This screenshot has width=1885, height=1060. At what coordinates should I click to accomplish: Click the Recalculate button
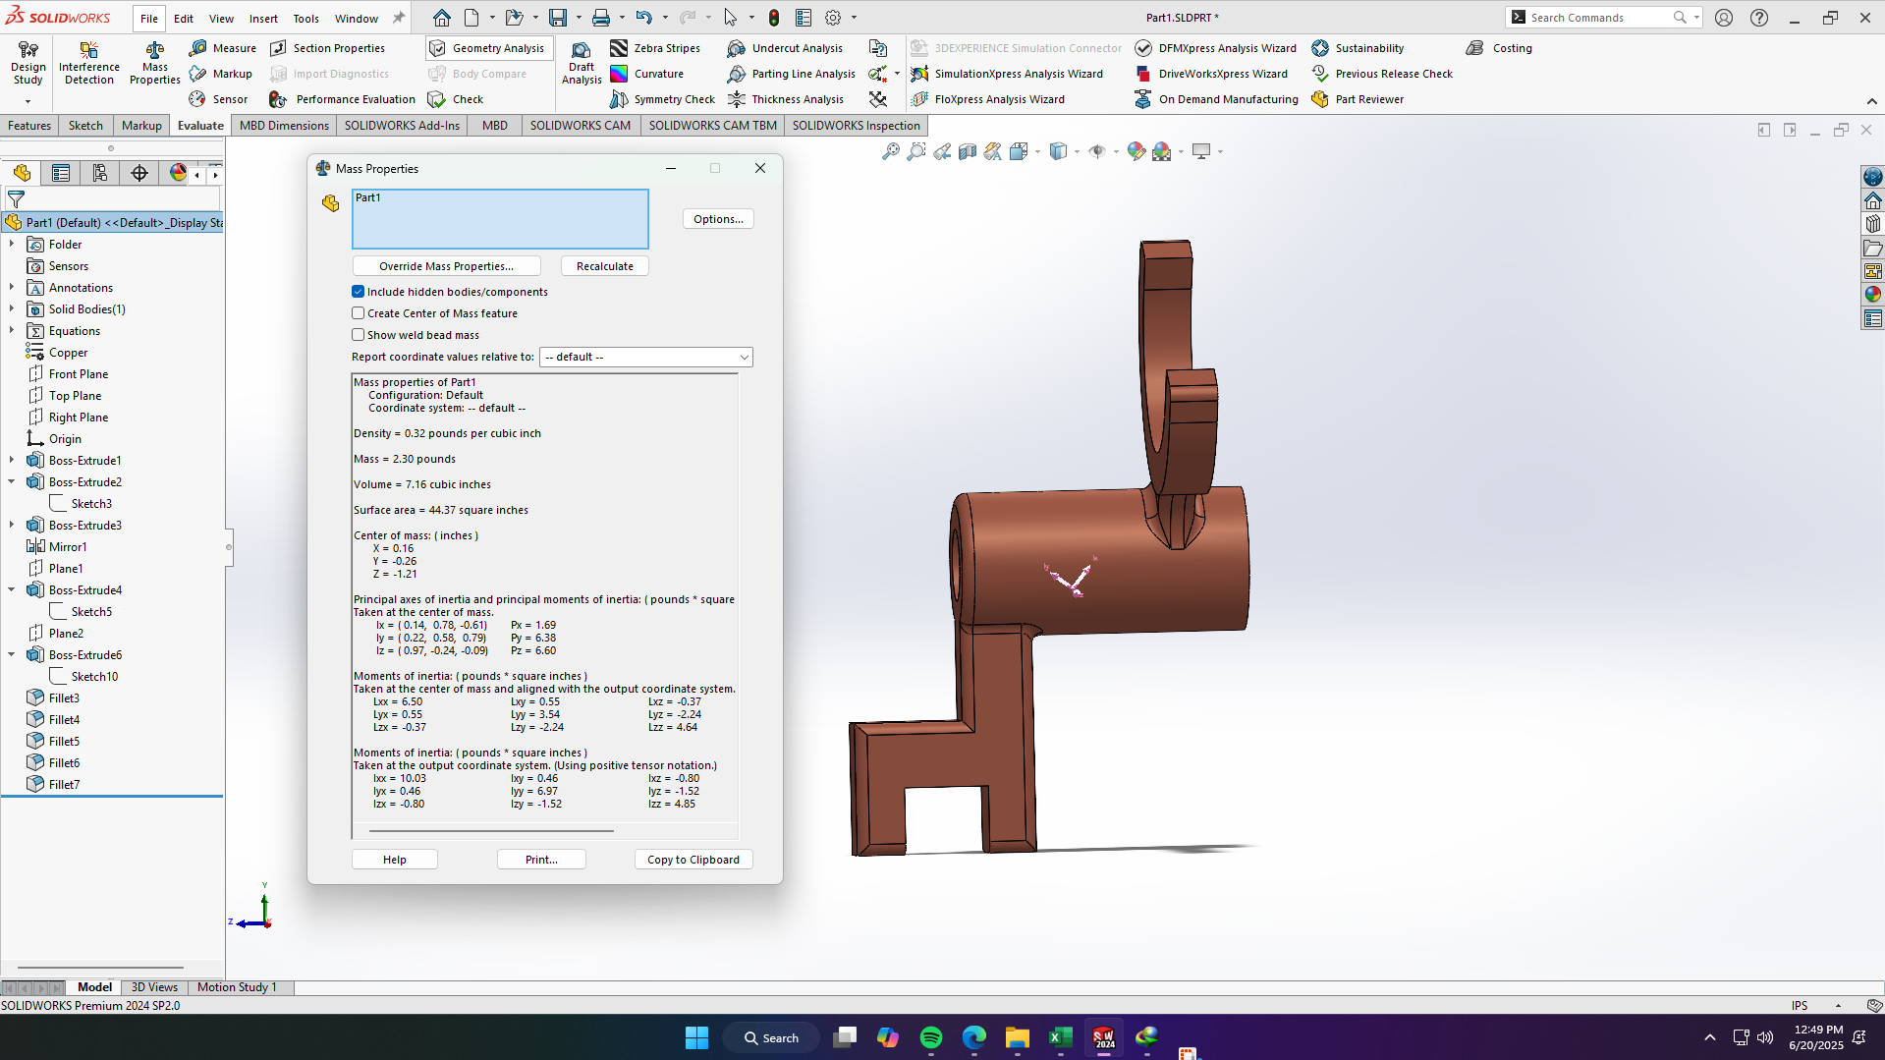point(605,266)
